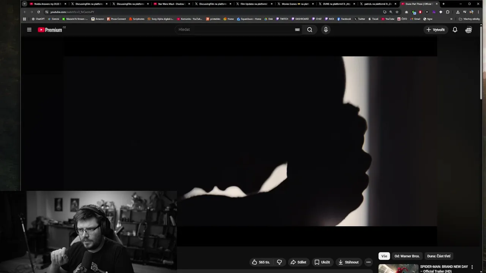Screen dimensions: 486x273
Task: Open options for Spider-Man trailer suggestion
Action: pos(472,267)
